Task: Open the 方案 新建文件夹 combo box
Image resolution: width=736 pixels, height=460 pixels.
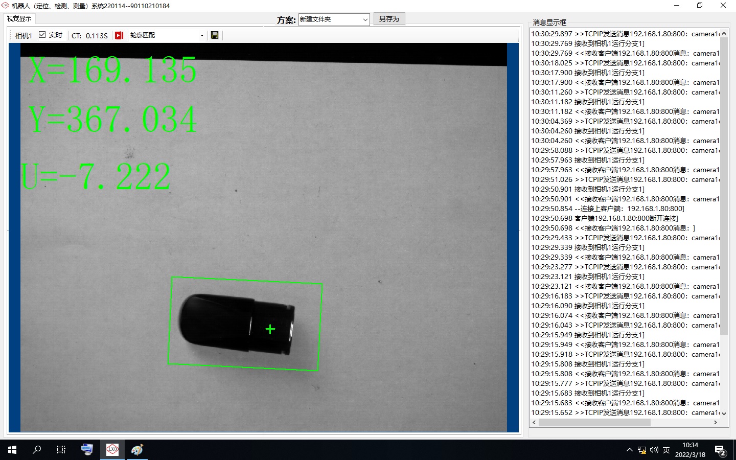Action: tap(334, 19)
